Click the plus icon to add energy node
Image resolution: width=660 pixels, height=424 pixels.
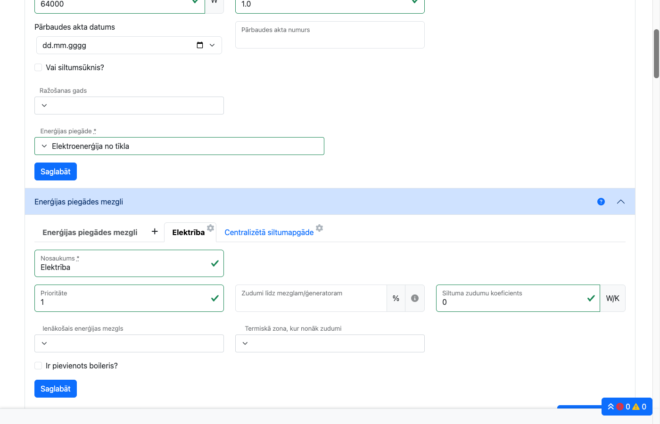click(155, 231)
